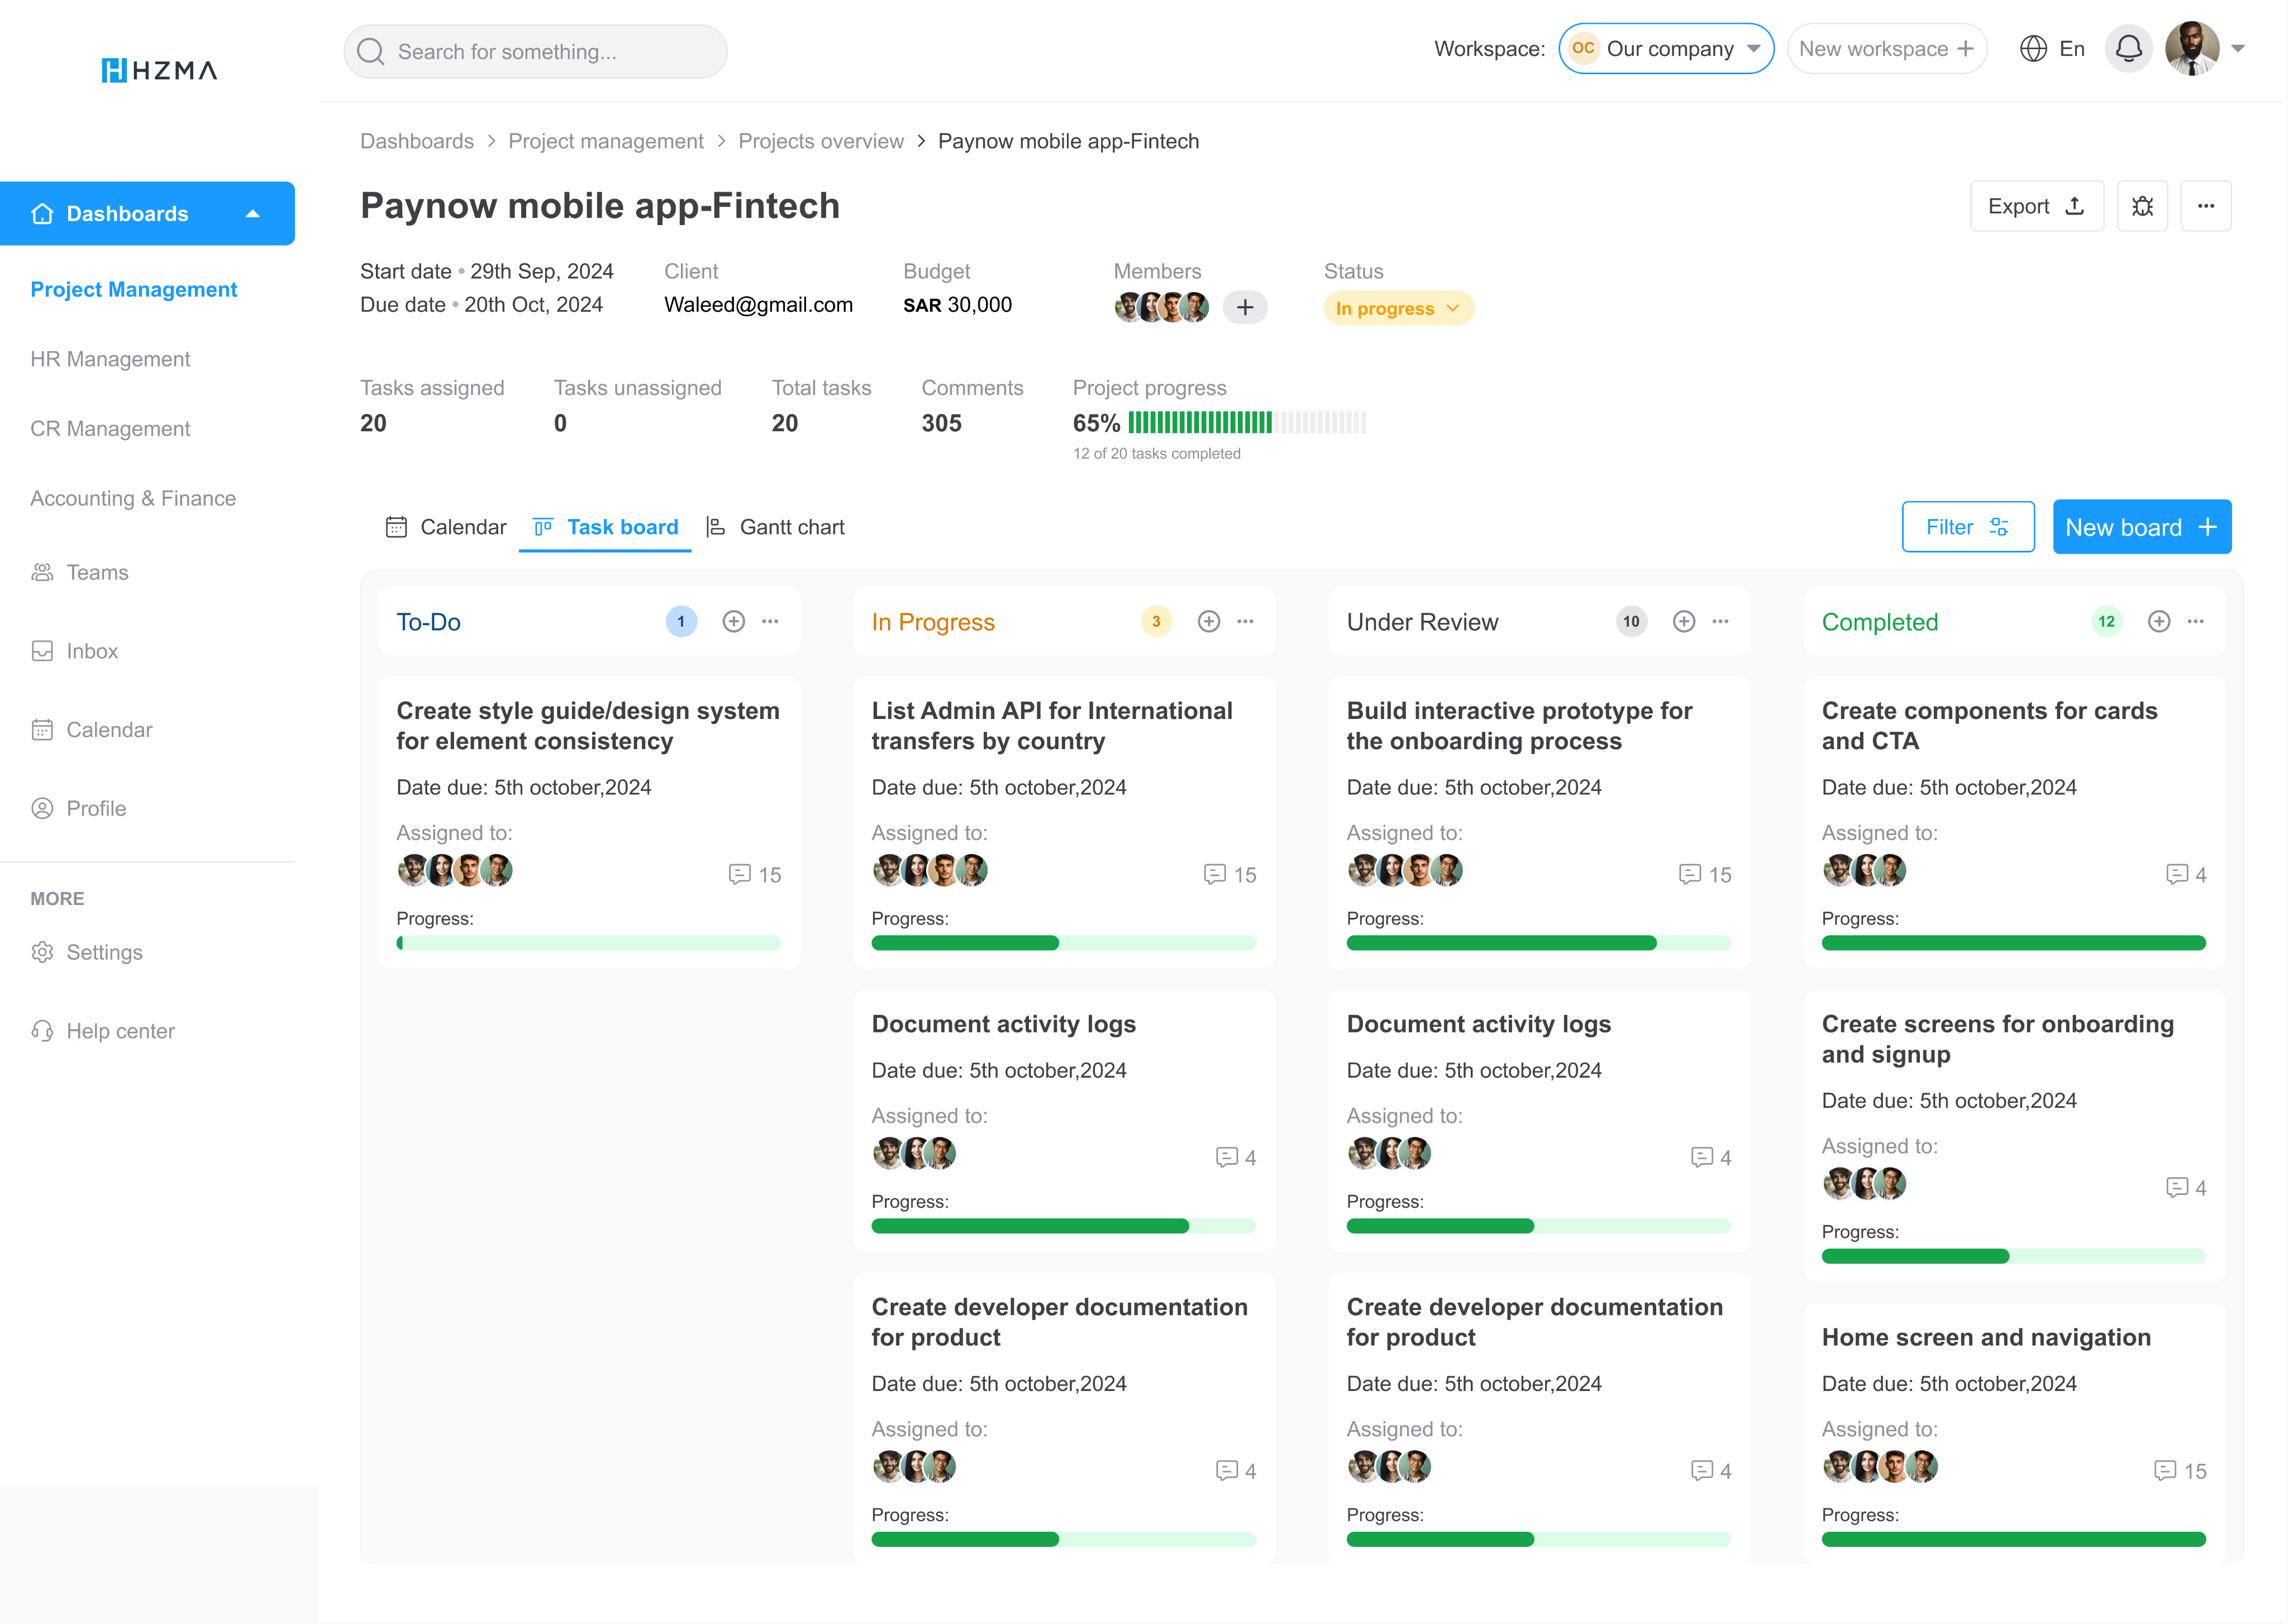Screen dimensions: 2288x1624
Task: Open notifications bell
Action: [2128, 49]
